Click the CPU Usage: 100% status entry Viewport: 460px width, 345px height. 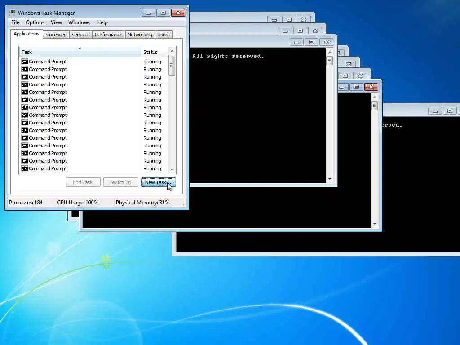click(78, 203)
